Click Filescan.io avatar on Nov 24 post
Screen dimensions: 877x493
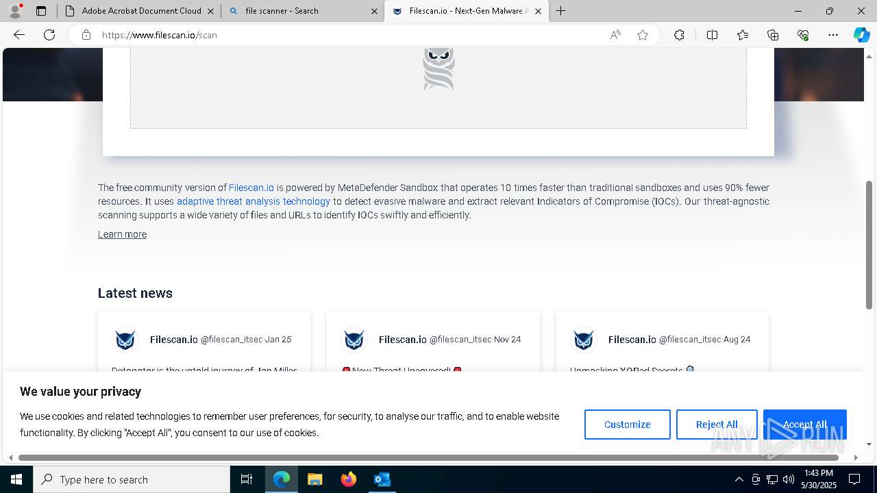tap(354, 340)
